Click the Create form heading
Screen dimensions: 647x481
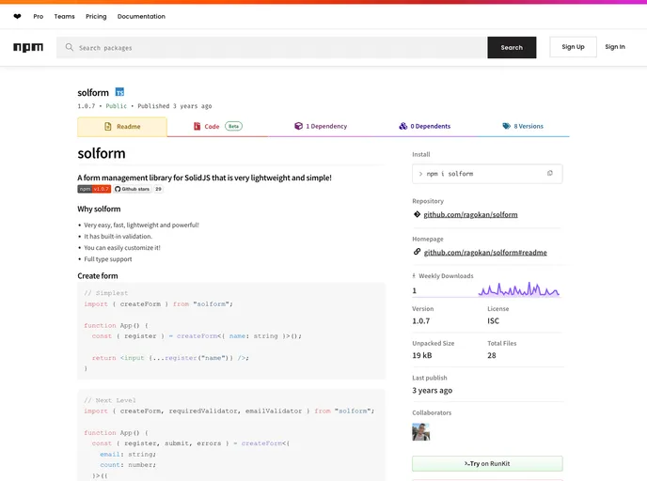pyautogui.click(x=98, y=276)
